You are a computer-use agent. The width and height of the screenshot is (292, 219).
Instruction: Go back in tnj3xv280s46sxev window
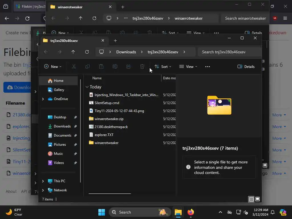[46, 52]
